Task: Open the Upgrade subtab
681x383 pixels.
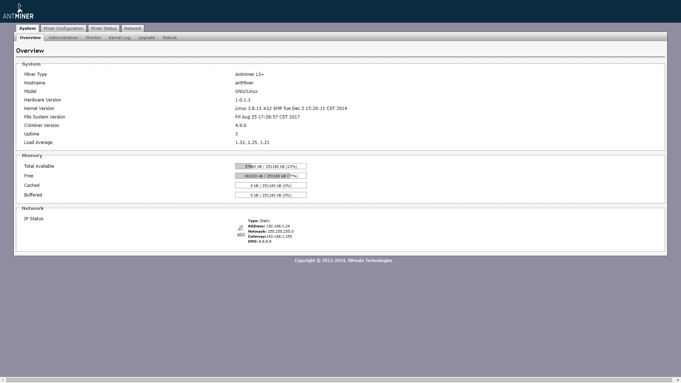Action: [146, 38]
